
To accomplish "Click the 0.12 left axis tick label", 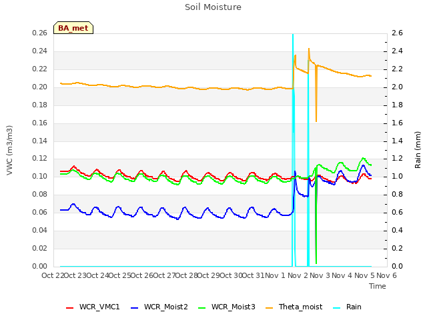I will (x=40, y=159).
